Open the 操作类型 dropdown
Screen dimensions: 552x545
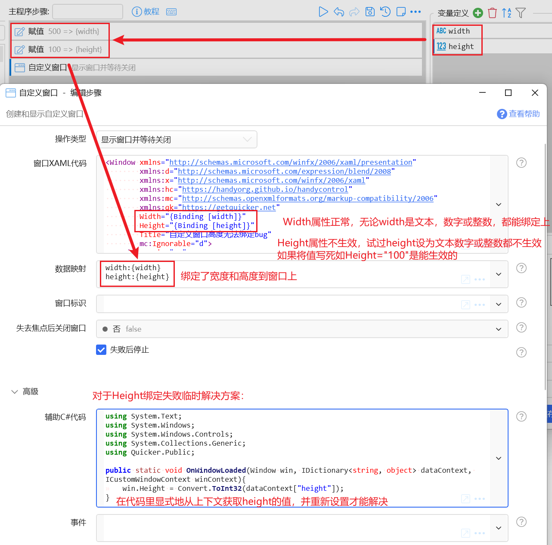(x=177, y=139)
